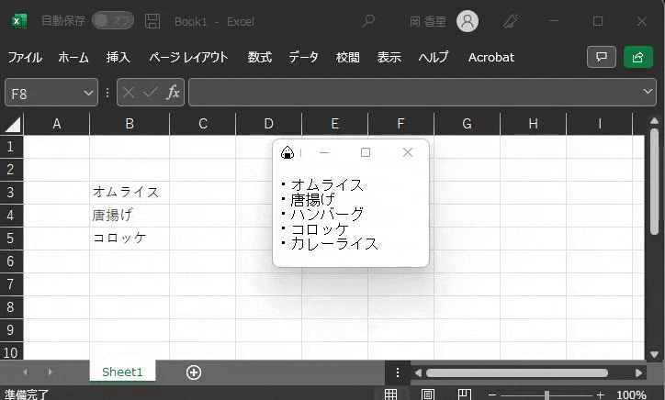Open the Comments speech bubble button
Viewport: 665px width, 400px height.
pos(602,57)
